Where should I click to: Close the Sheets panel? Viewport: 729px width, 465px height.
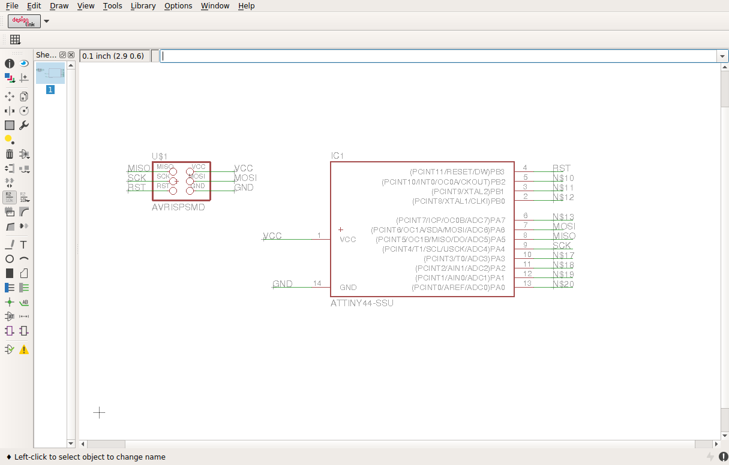[x=71, y=55]
